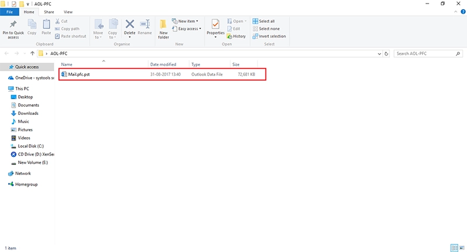Open the New item dropdown
Viewport: 467px width, 252px height.
coord(185,21)
